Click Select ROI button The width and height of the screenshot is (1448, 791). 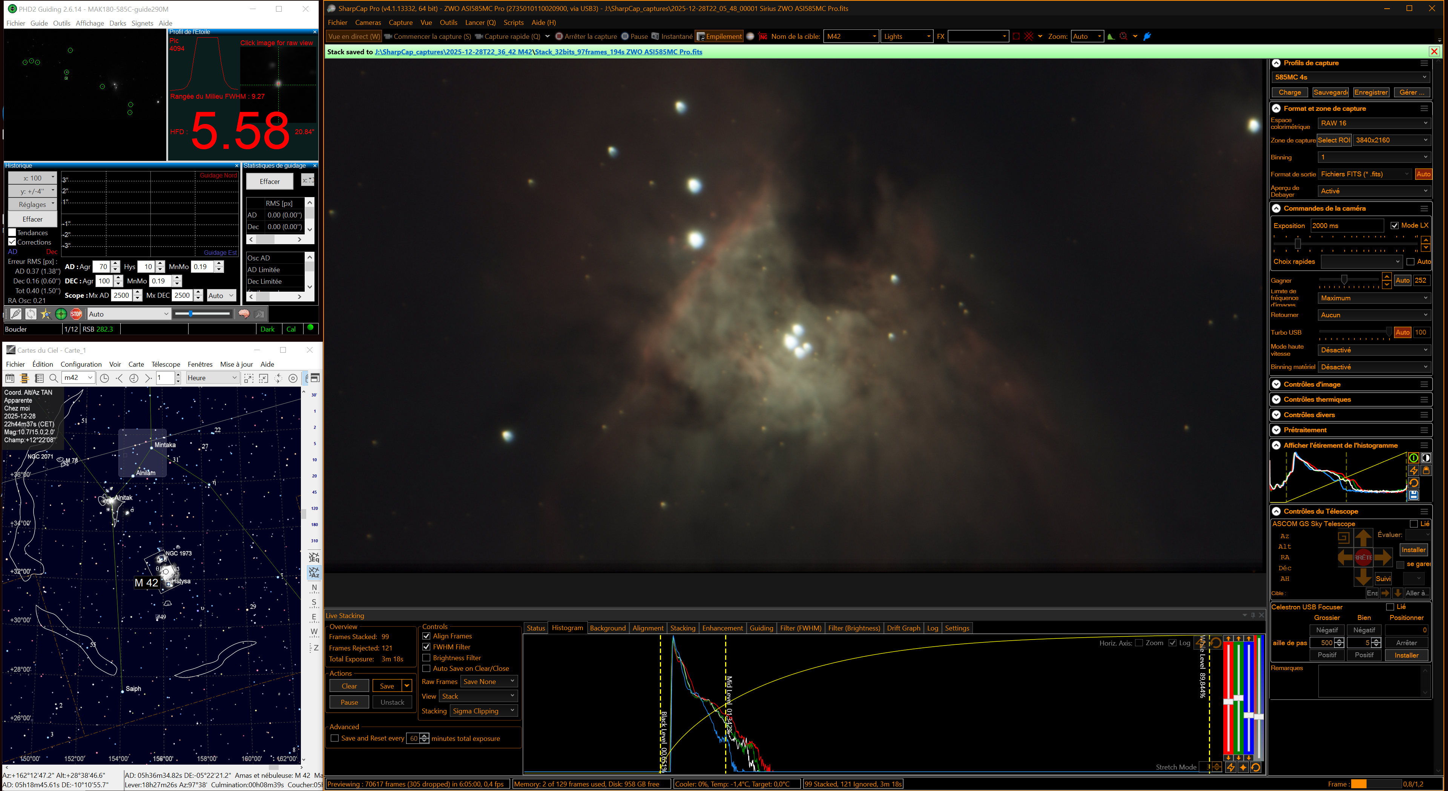tap(1334, 140)
